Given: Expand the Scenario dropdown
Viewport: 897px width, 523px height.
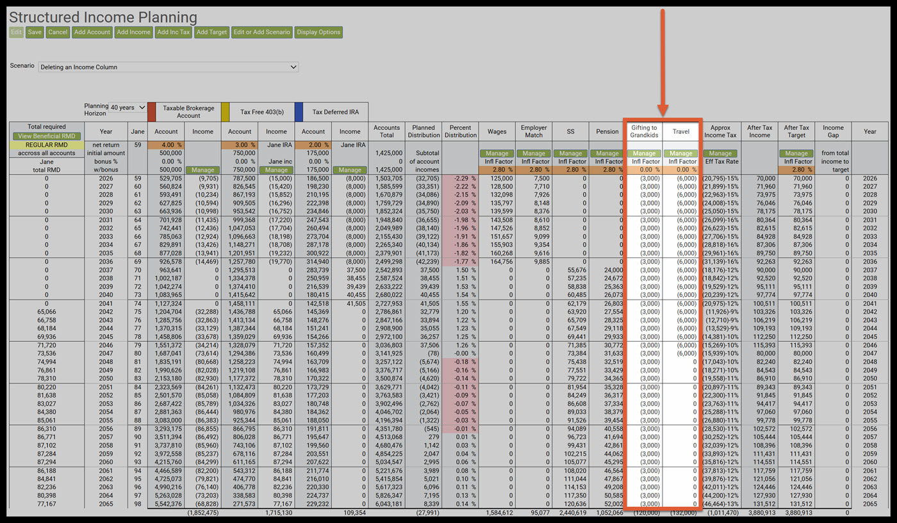Looking at the screenshot, I should 168,67.
